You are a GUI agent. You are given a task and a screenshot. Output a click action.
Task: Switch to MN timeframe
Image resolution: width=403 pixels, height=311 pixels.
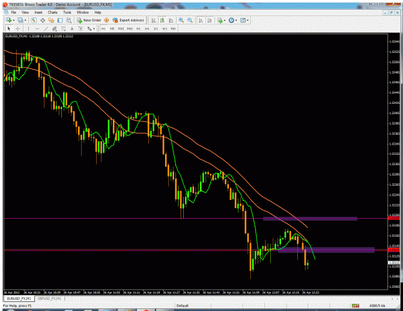173,29
